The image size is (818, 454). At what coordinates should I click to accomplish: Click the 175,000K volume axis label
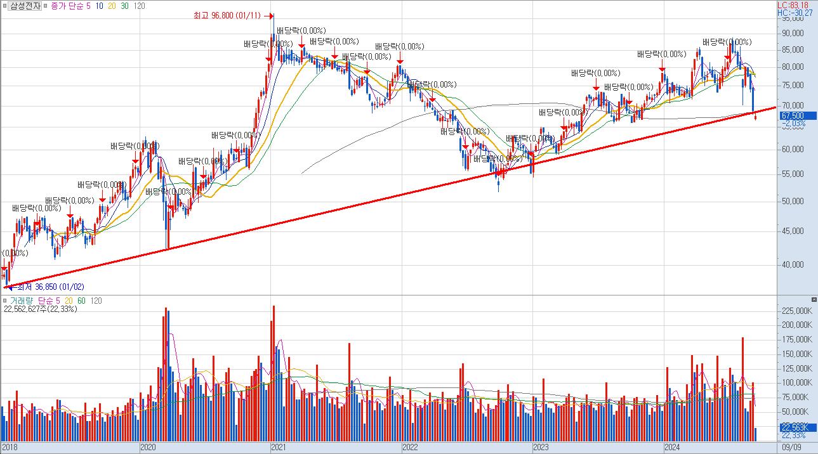(797, 339)
